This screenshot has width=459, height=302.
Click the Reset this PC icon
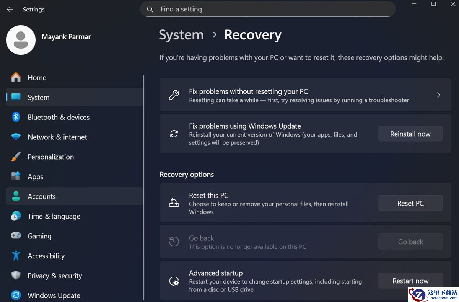pos(174,203)
